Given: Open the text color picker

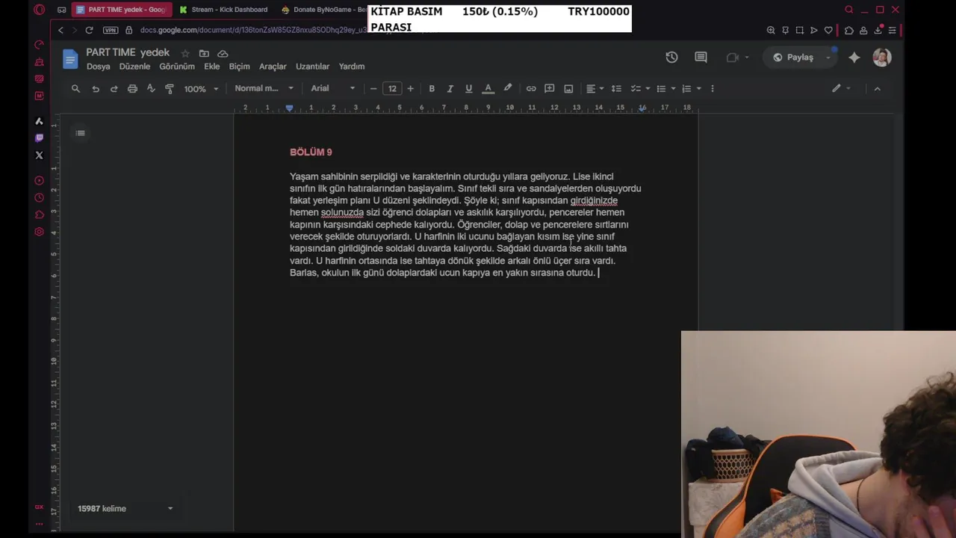Looking at the screenshot, I should pos(488,88).
